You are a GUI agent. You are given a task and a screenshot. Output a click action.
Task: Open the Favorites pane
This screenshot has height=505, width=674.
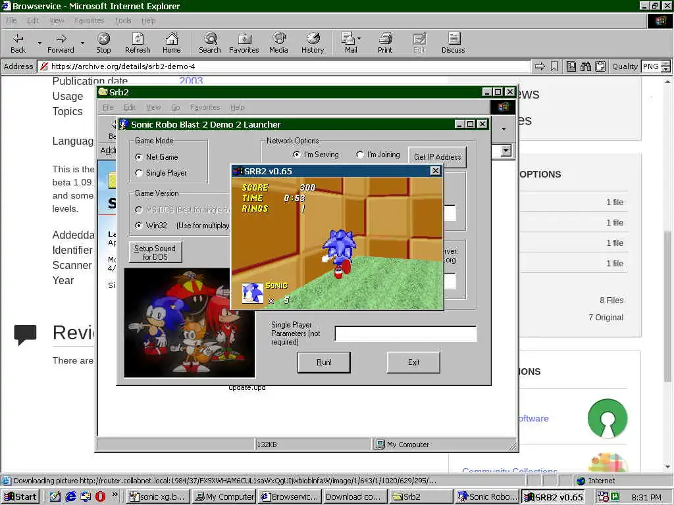244,43
